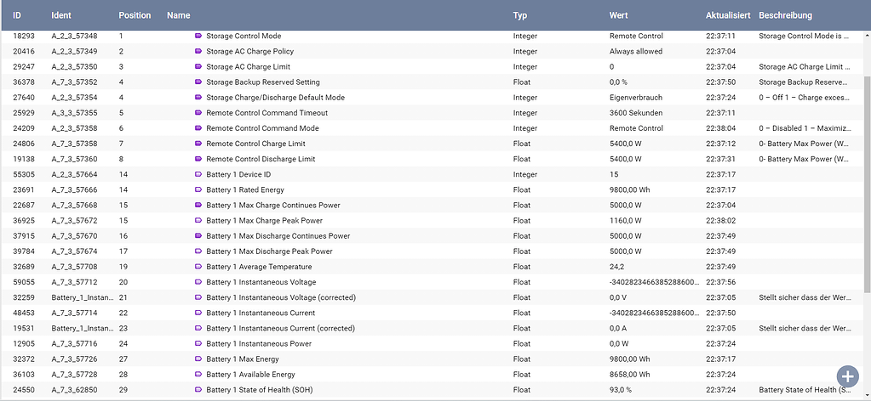
Task: Click description 'Battery State of Health (S...'
Action: [x=805, y=390]
